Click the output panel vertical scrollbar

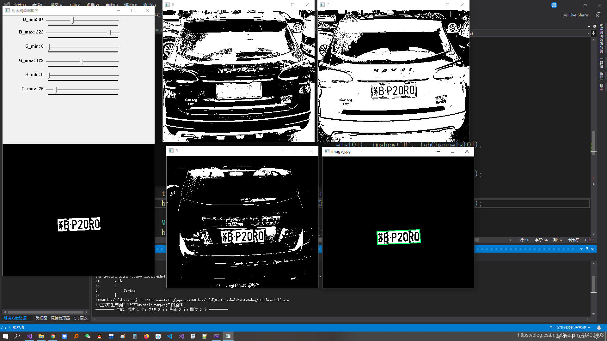593,284
